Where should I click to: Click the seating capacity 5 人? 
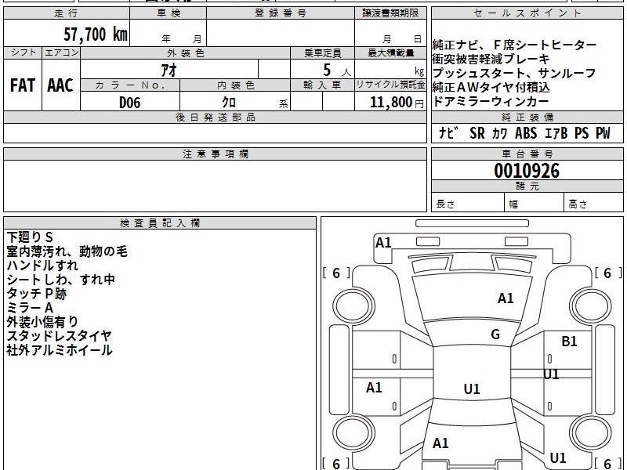(337, 70)
